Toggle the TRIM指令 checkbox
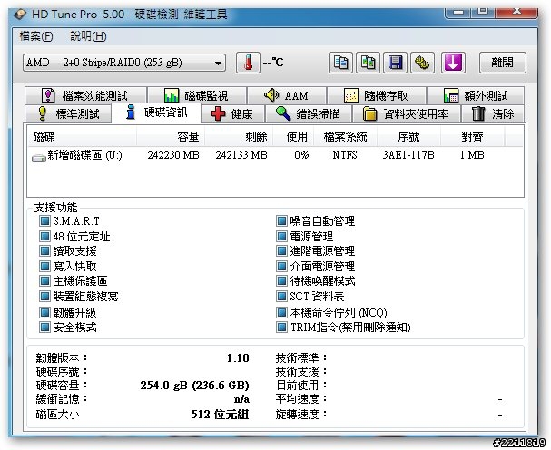Viewport: 551px width, 450px height. [x=281, y=327]
